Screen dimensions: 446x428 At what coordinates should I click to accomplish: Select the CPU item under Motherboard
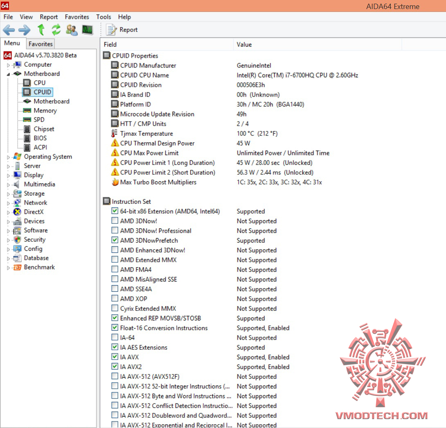pyautogui.click(x=40, y=83)
